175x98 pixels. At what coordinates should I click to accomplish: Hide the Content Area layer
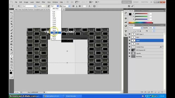click(129, 47)
